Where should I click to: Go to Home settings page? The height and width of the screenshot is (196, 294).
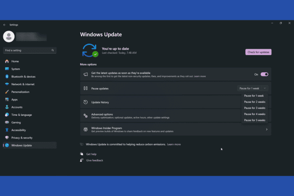[x=30, y=61]
